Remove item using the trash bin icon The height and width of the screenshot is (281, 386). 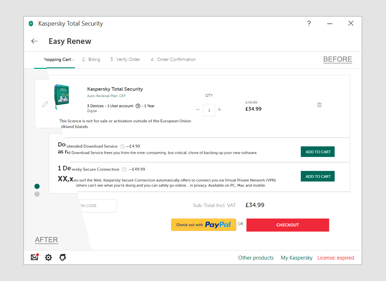319,105
